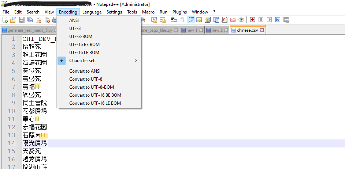Toggle the indent guide toolbar icon
Viewport: 345px width, 169px height.
[191, 20]
